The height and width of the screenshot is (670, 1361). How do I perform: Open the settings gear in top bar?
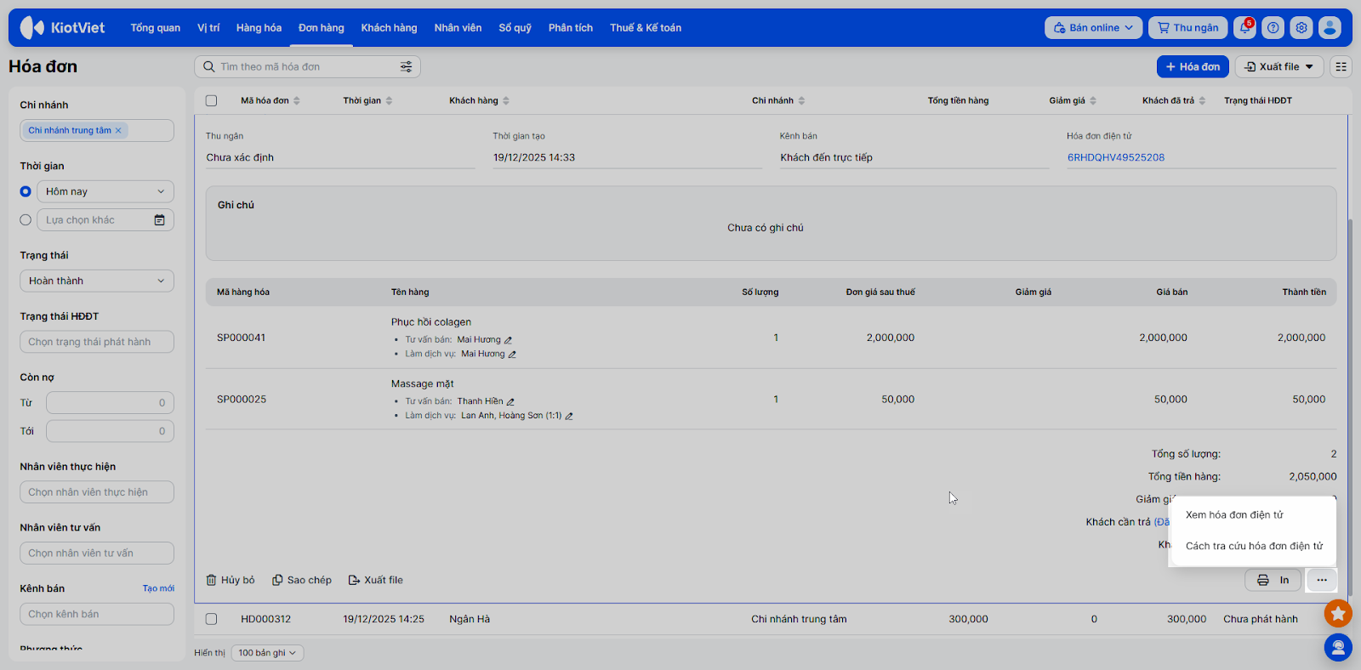[1301, 28]
